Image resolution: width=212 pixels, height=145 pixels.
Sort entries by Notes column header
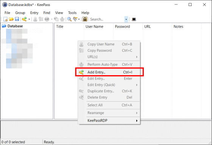click(x=187, y=26)
